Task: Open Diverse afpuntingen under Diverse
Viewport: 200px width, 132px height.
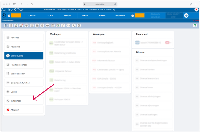Action: coord(153,105)
